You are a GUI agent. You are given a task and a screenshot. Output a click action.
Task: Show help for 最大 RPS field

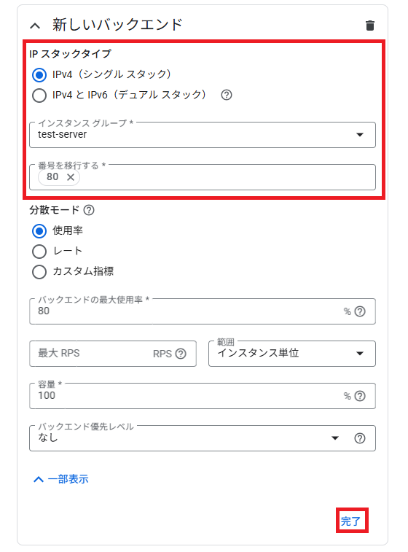pyautogui.click(x=181, y=354)
